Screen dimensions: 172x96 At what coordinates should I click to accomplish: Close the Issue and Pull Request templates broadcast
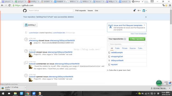pyautogui.click(x=144, y=25)
